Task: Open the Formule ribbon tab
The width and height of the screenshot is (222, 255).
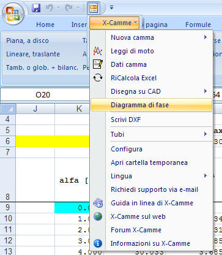Action: pyautogui.click(x=198, y=25)
